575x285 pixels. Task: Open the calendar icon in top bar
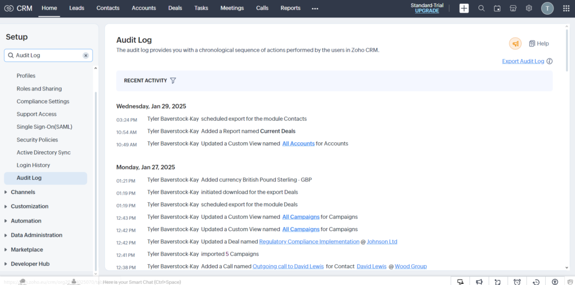click(x=498, y=8)
